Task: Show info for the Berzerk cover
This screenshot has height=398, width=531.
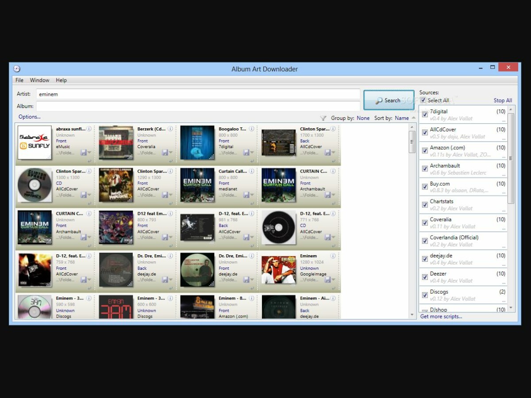Action: 170,129
